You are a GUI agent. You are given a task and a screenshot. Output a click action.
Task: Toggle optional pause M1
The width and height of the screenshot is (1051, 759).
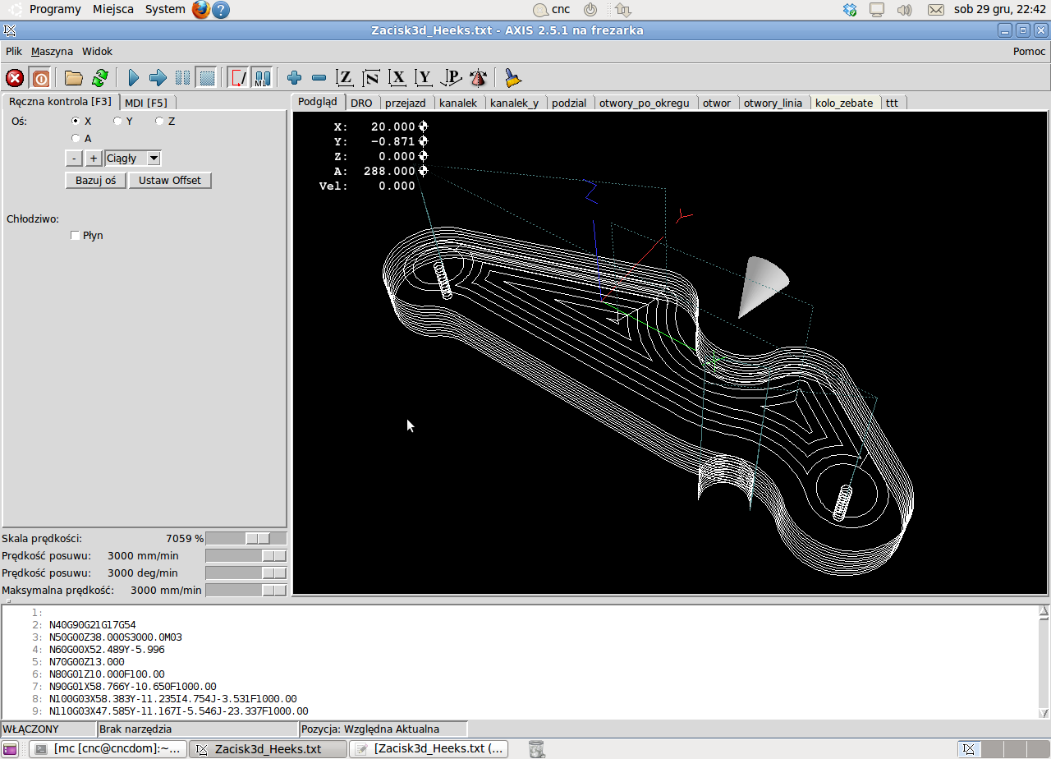[x=262, y=78]
